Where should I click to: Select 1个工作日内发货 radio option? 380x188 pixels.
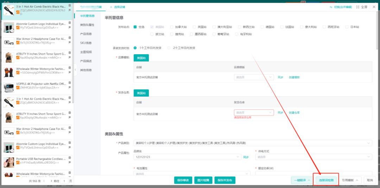tap(135, 48)
